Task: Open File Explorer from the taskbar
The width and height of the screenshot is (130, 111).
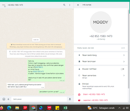Action: [x=17, y=108]
